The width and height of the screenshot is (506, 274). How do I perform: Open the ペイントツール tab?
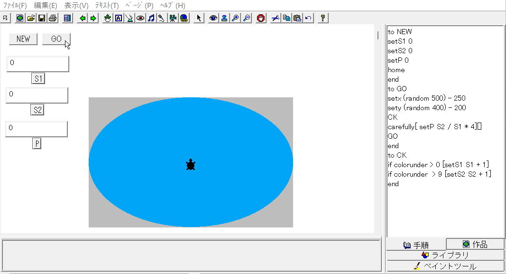[x=445, y=266]
